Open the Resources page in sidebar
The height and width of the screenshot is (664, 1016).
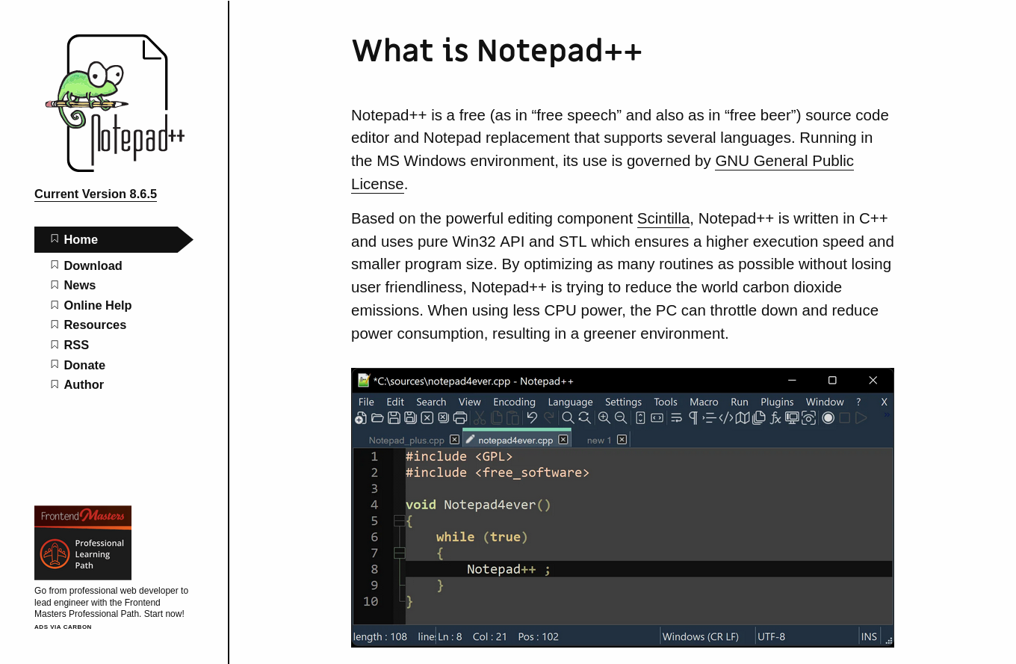95,325
